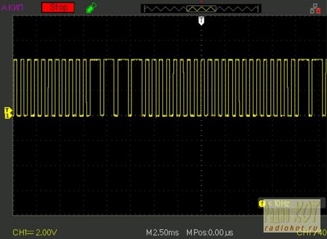Click the M 2.50ms timebase readout
Image resolution: width=327 pixels, height=239 pixels.
(162, 232)
